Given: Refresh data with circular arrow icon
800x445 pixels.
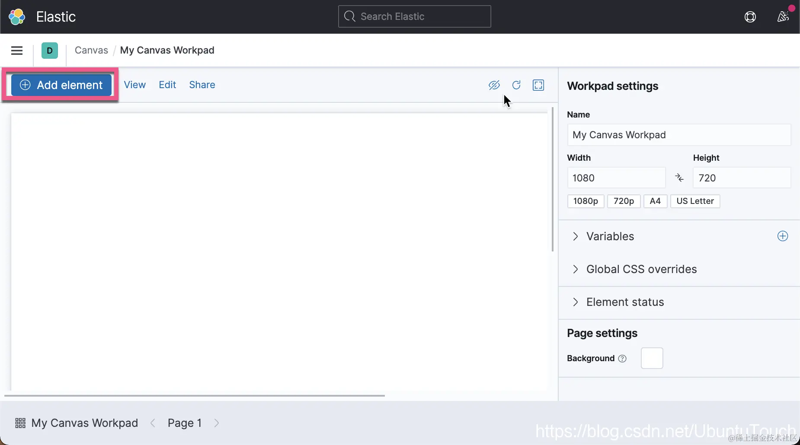Looking at the screenshot, I should coord(516,85).
